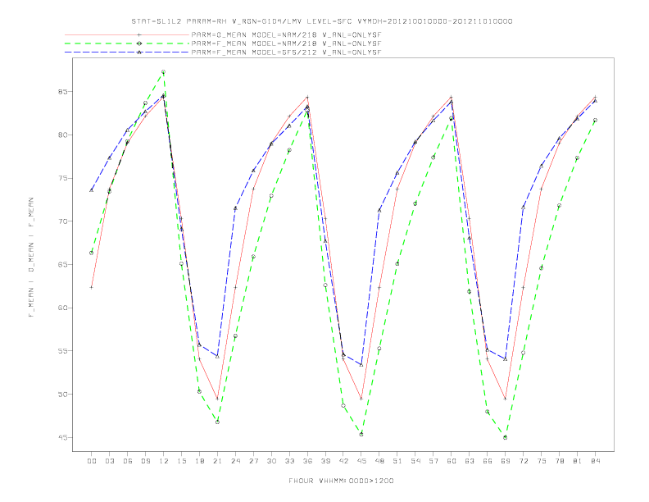Click y-axis tick label 45
Image resolution: width=649 pixels, height=502 pixels.
(63, 437)
